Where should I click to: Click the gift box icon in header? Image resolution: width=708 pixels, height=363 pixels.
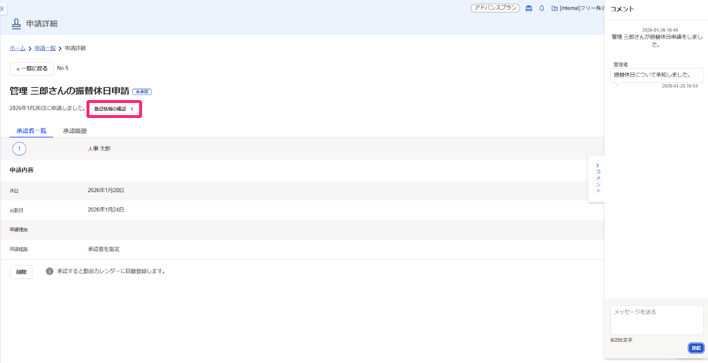pyautogui.click(x=529, y=8)
